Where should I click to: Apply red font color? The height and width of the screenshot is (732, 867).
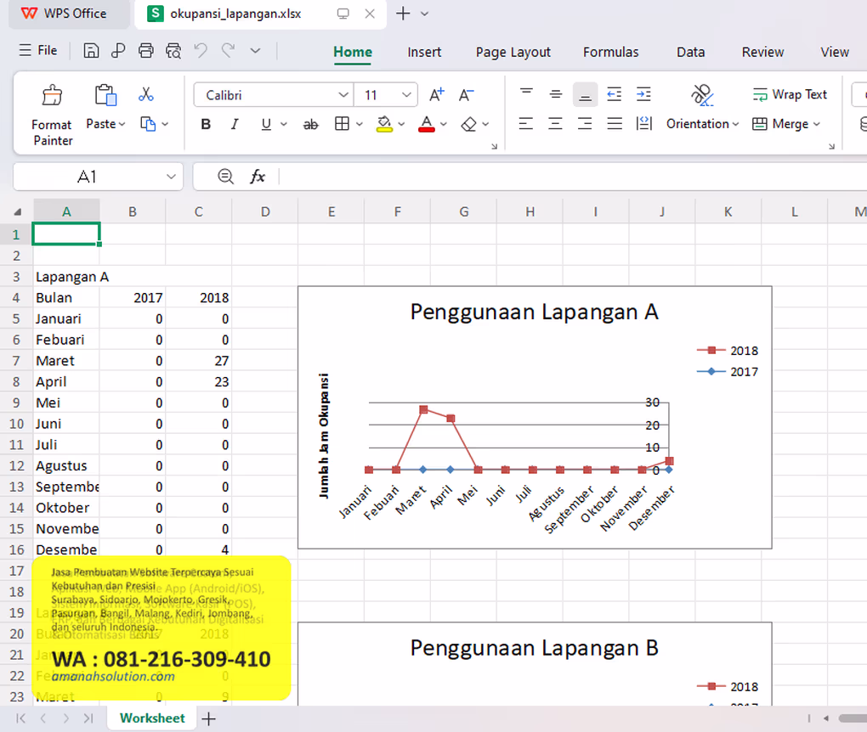[x=427, y=124]
